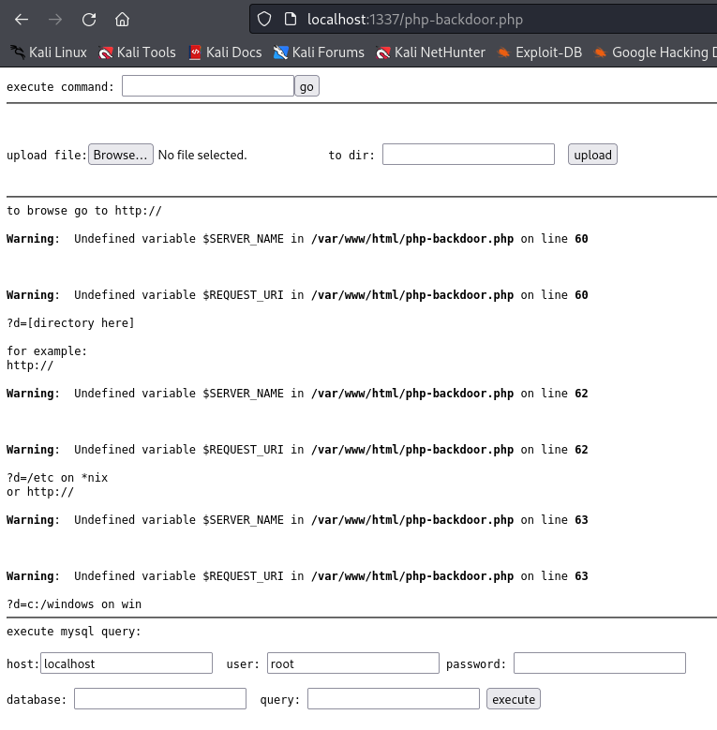Open the Kali Forums bookmark
The height and width of the screenshot is (730, 717).
319,52
